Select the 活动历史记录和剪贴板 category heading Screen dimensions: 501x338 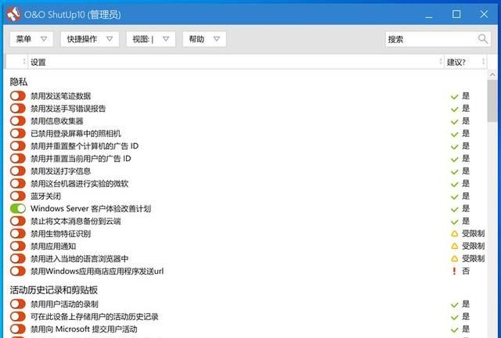(x=54, y=290)
